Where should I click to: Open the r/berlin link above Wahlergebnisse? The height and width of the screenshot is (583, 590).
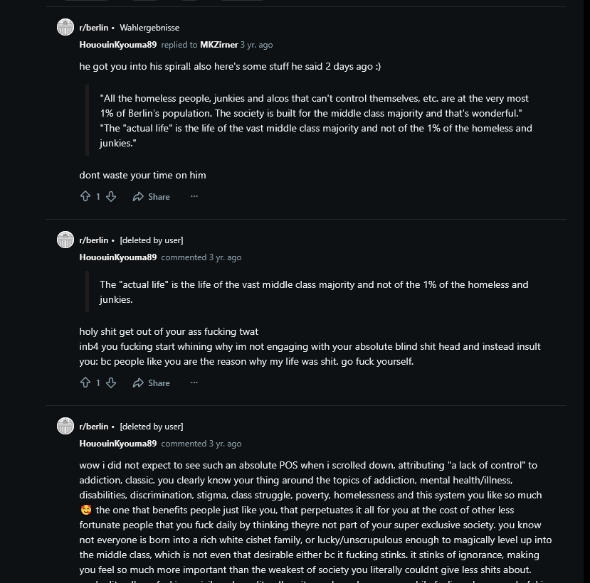(94, 28)
